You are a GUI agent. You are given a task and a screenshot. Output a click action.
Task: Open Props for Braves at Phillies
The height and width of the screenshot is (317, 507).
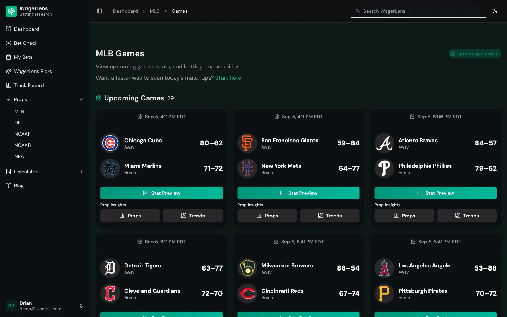tap(404, 216)
